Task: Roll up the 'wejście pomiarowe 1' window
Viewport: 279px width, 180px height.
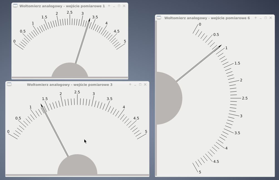Action: click(x=109, y=6)
